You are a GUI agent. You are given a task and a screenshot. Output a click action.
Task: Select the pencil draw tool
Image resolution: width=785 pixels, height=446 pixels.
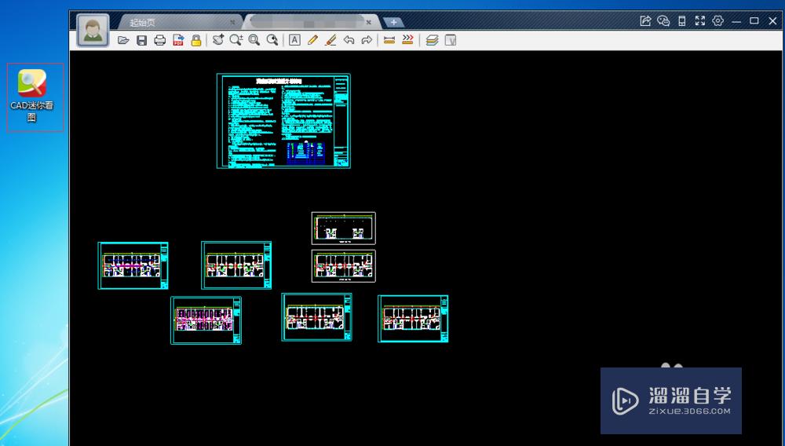pyautogui.click(x=312, y=40)
